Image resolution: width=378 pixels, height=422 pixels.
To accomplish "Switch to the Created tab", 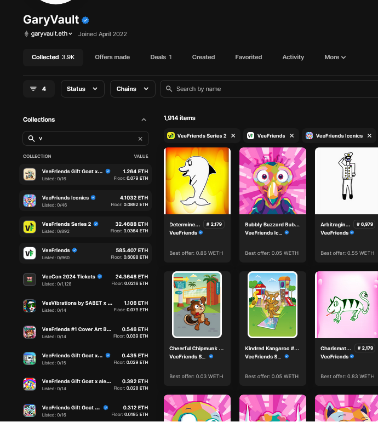I will click(x=203, y=58).
